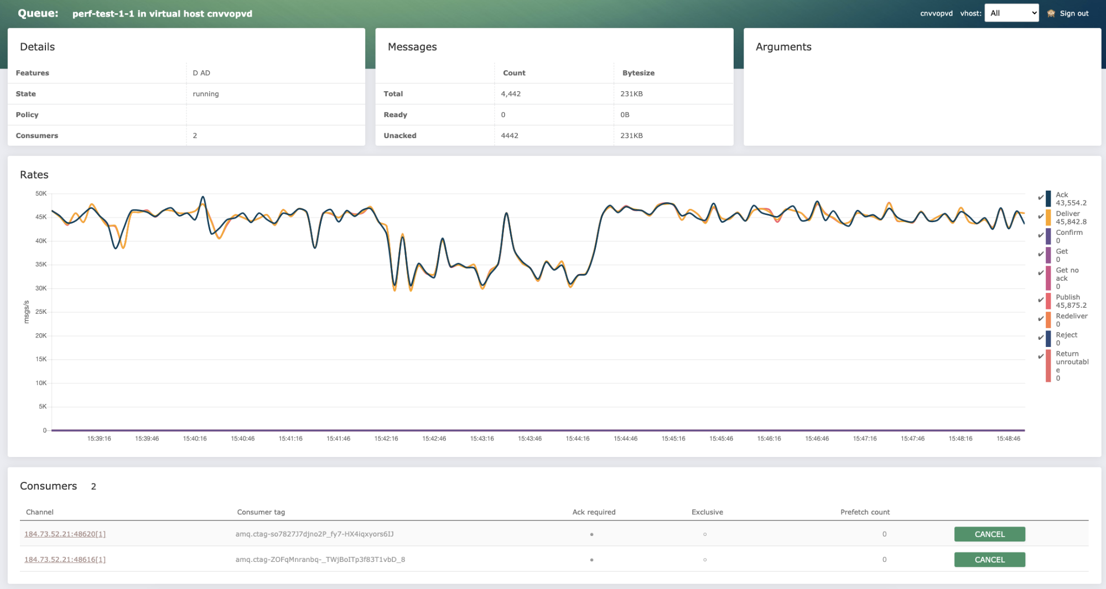Click the Prefetch count column header
The height and width of the screenshot is (589, 1106).
(865, 512)
